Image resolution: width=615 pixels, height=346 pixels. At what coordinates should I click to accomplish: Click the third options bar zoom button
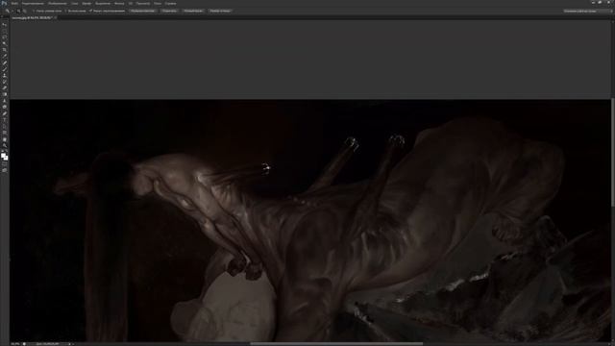[x=193, y=11]
